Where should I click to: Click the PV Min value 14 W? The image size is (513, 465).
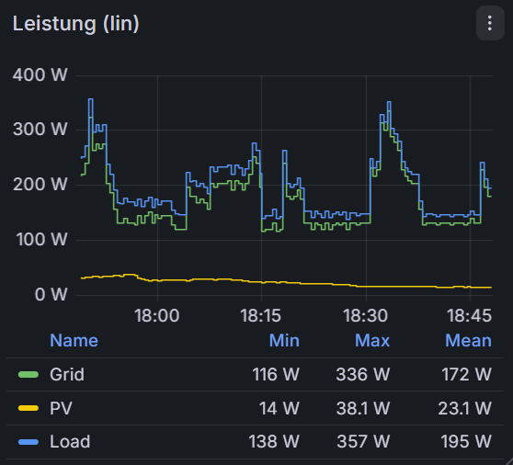(279, 408)
